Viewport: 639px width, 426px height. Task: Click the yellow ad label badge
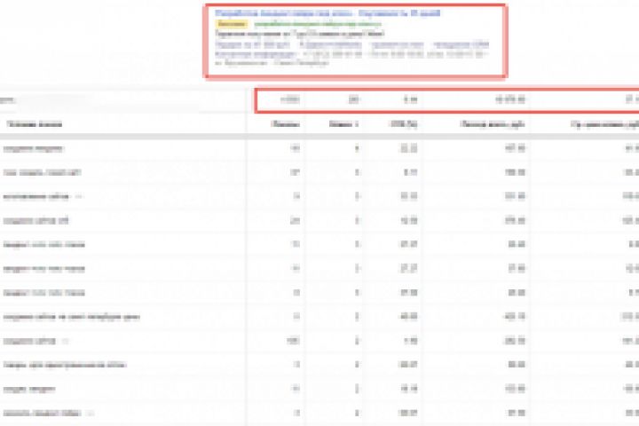point(232,24)
